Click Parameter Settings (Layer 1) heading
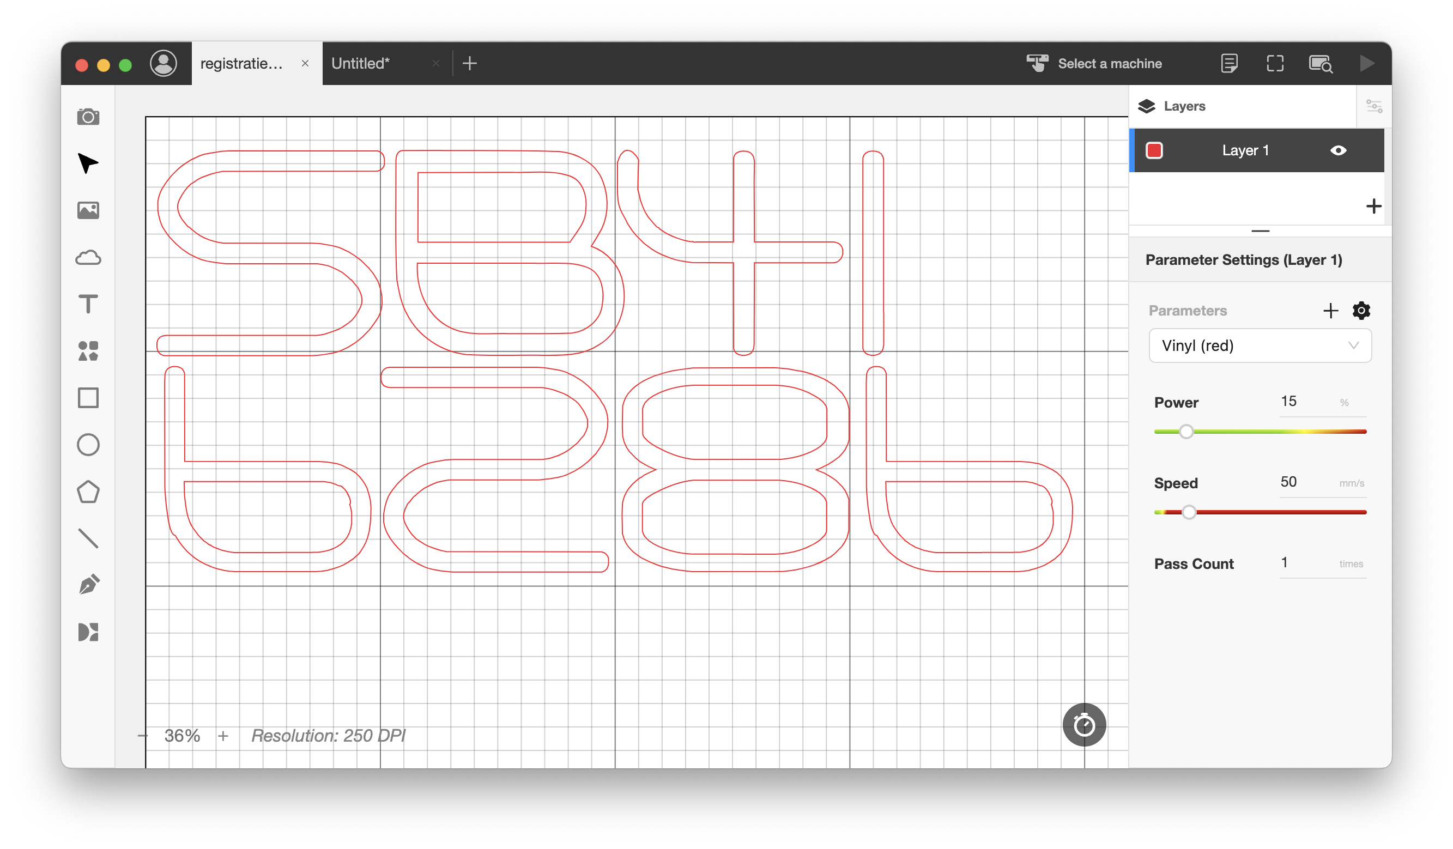 point(1244,260)
